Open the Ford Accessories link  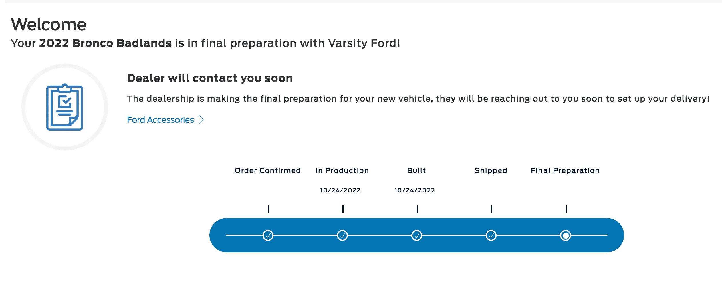click(160, 120)
